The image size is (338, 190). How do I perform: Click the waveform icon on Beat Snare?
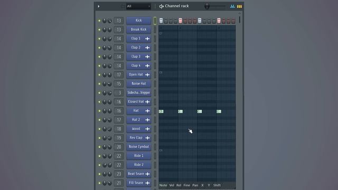coord(148,174)
